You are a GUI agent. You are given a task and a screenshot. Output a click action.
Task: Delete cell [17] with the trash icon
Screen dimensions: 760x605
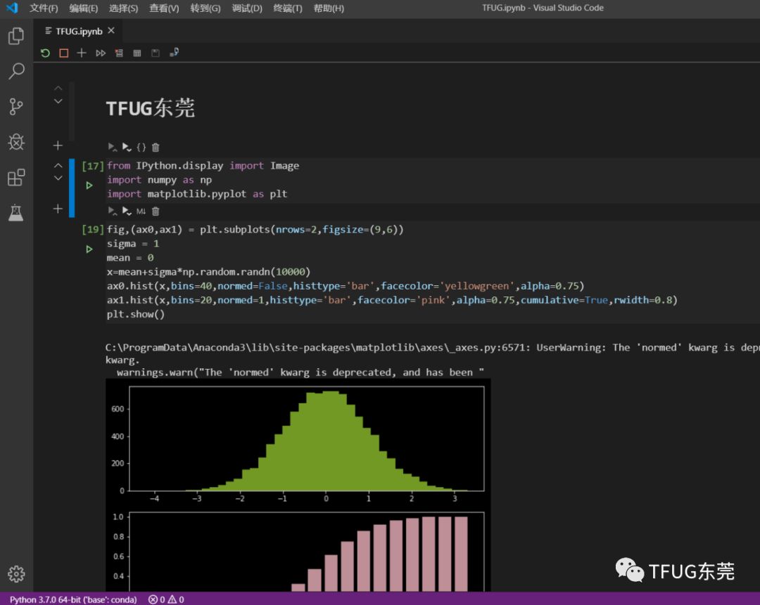[156, 211]
